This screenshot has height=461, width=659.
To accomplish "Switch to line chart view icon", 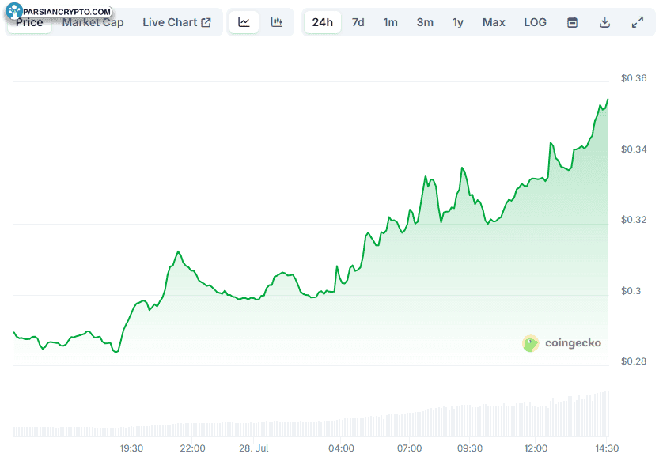I will coord(244,22).
